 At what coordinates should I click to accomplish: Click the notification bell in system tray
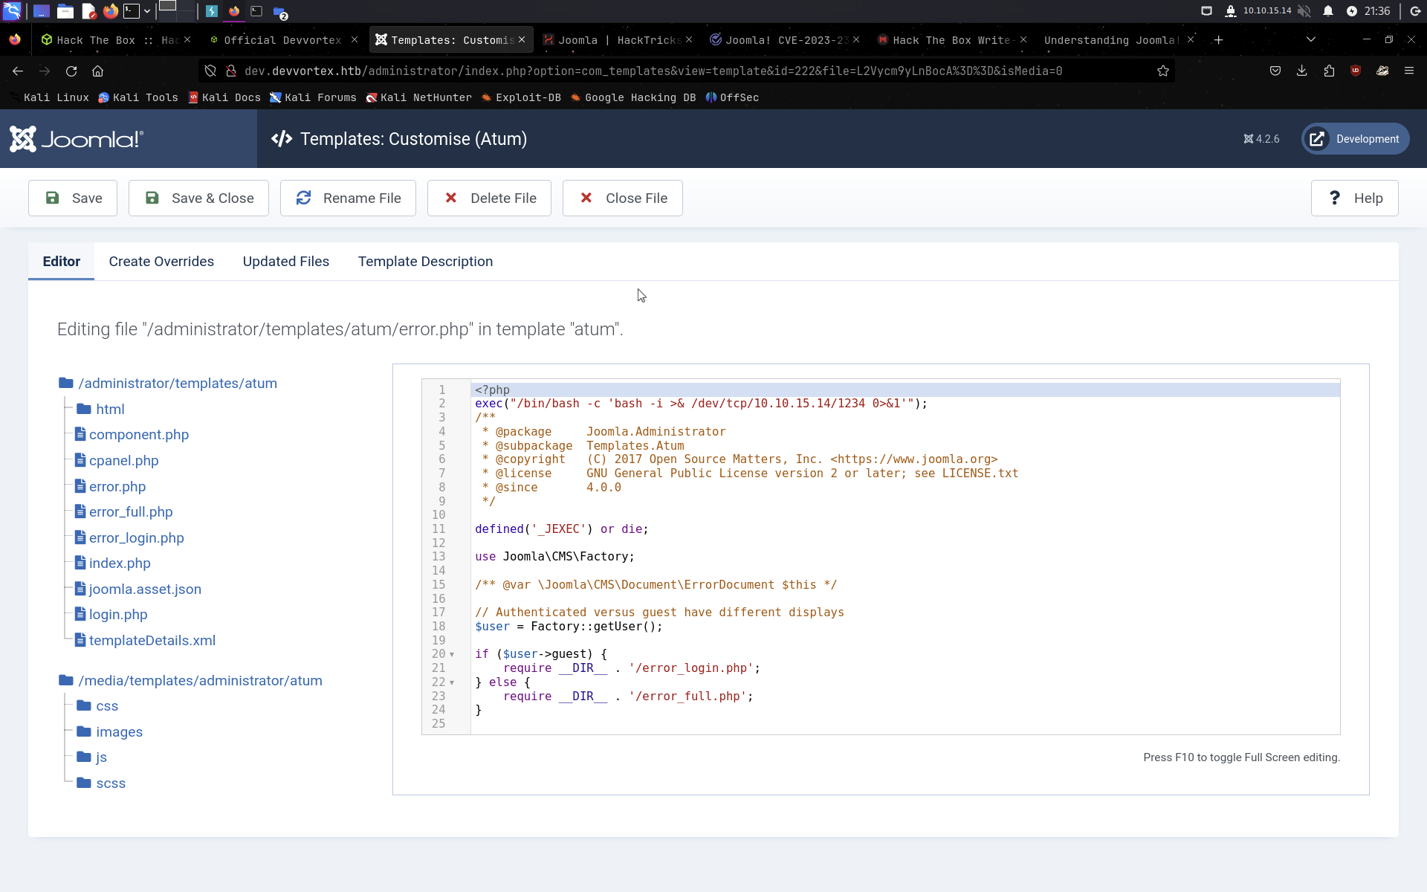click(1328, 11)
